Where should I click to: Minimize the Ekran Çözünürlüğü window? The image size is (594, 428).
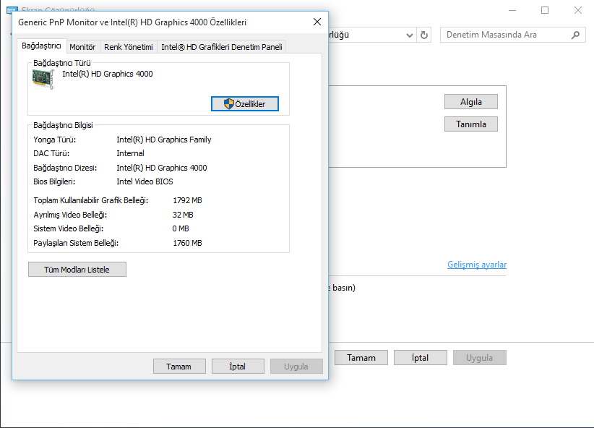click(512, 10)
